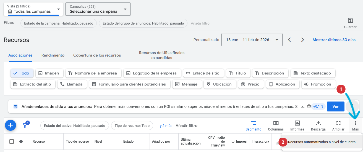Click the blue plus add resource button
Image resolution: width=363 pixels, height=152 pixels.
tap(11, 126)
